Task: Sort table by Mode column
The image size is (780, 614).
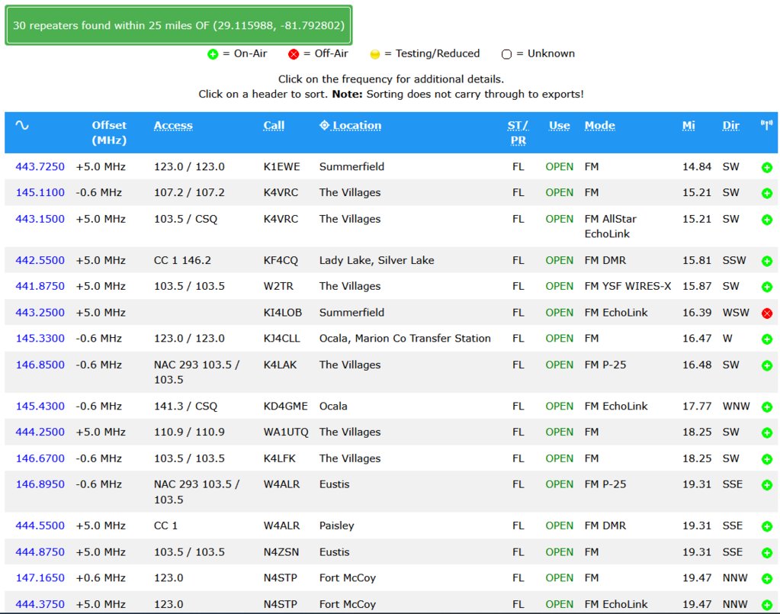Action: [599, 125]
